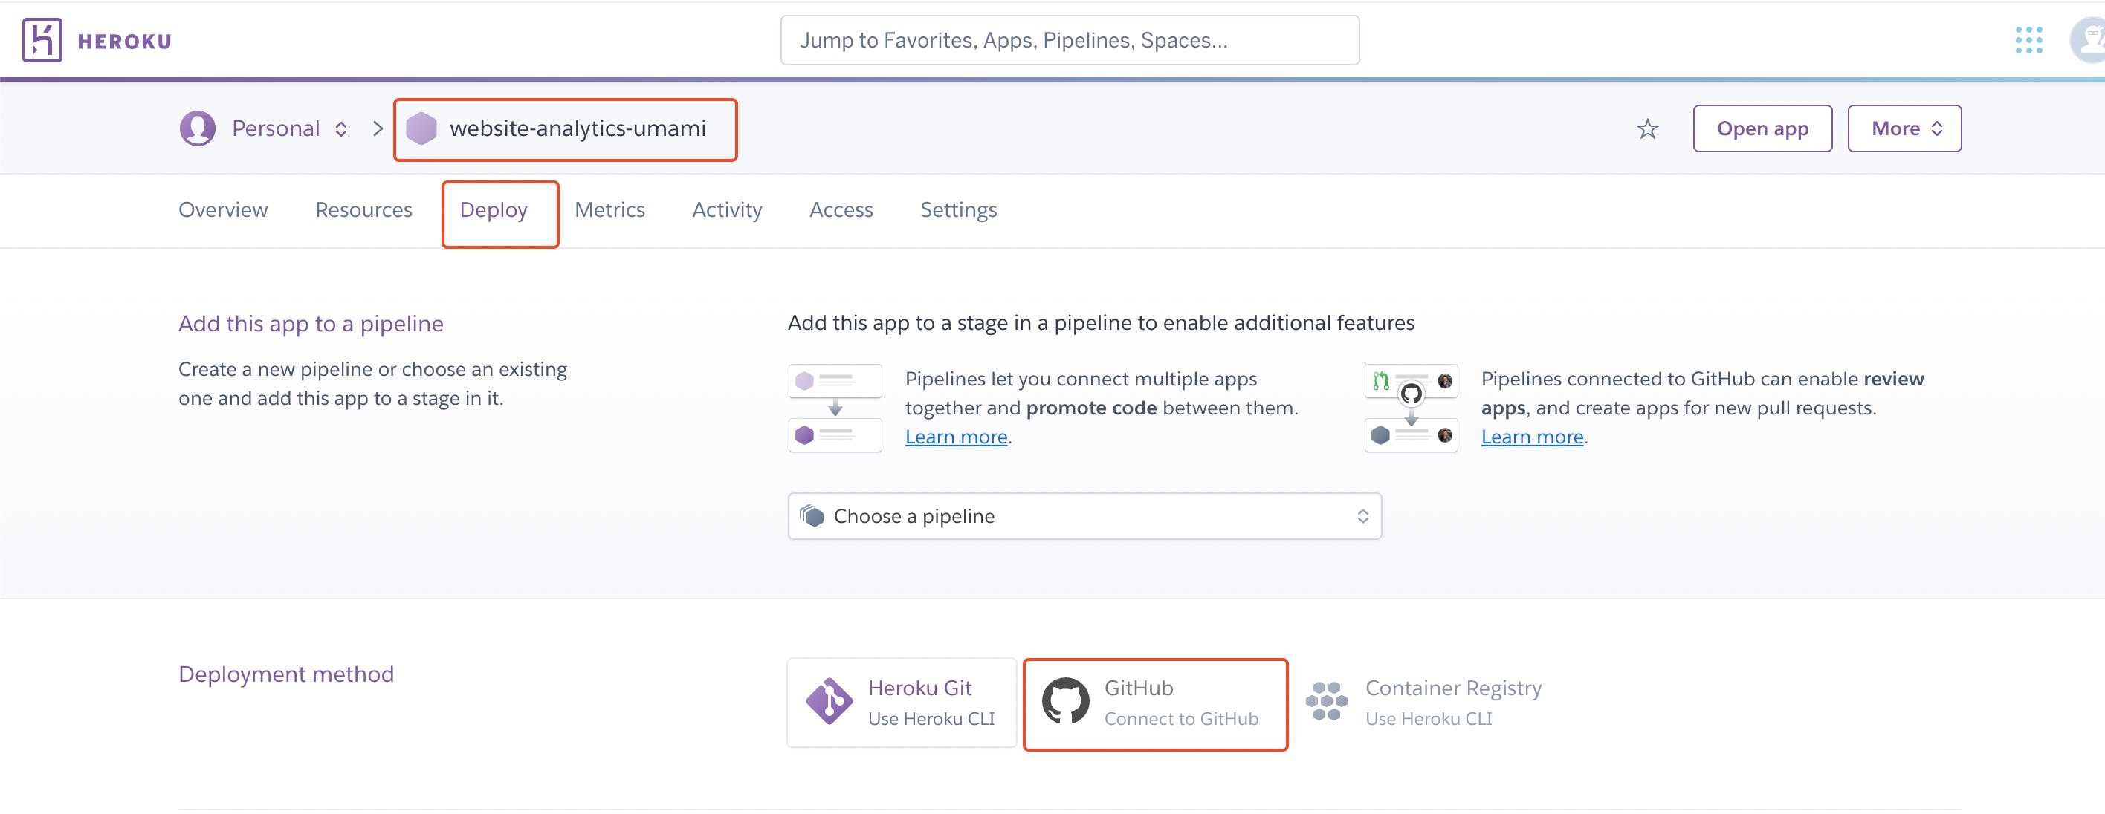The image size is (2105, 814).
Task: Focus the Jump to Favorites search field
Action: [x=1069, y=40]
